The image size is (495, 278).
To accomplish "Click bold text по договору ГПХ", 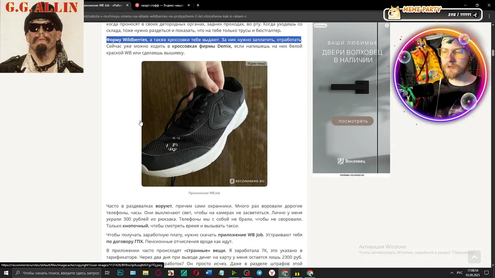I will pos(125,242).
